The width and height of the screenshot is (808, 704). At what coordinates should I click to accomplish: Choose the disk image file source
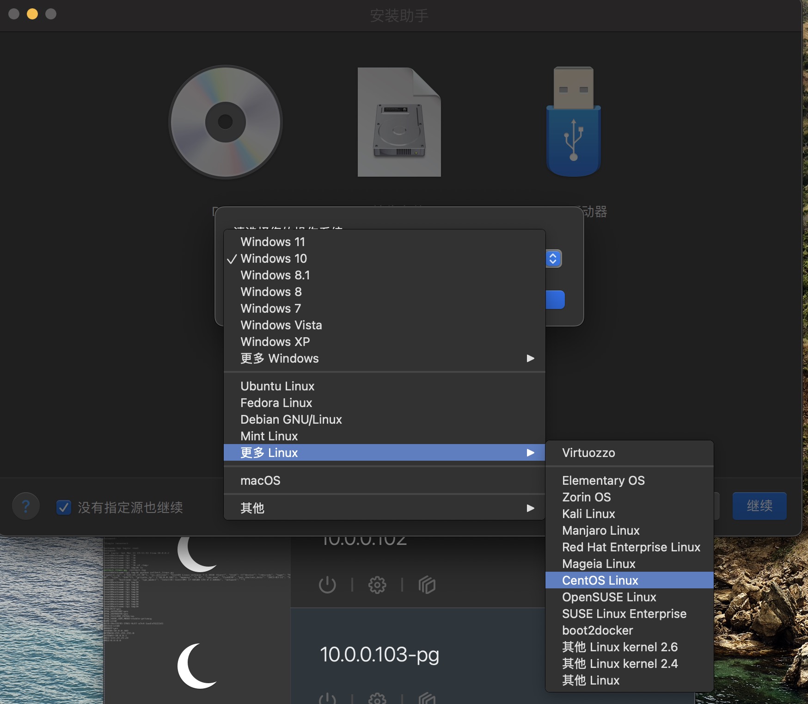pyautogui.click(x=399, y=122)
